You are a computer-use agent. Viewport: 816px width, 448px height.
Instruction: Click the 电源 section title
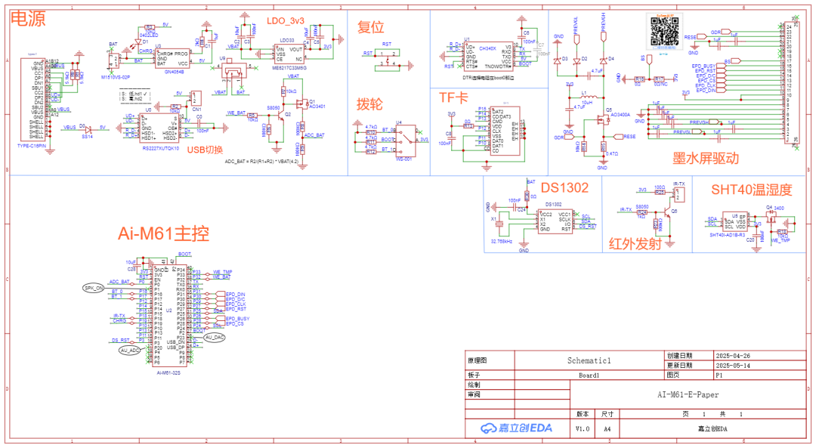point(28,19)
